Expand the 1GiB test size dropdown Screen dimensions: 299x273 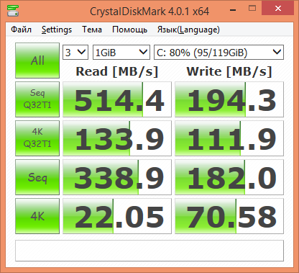tap(121, 52)
